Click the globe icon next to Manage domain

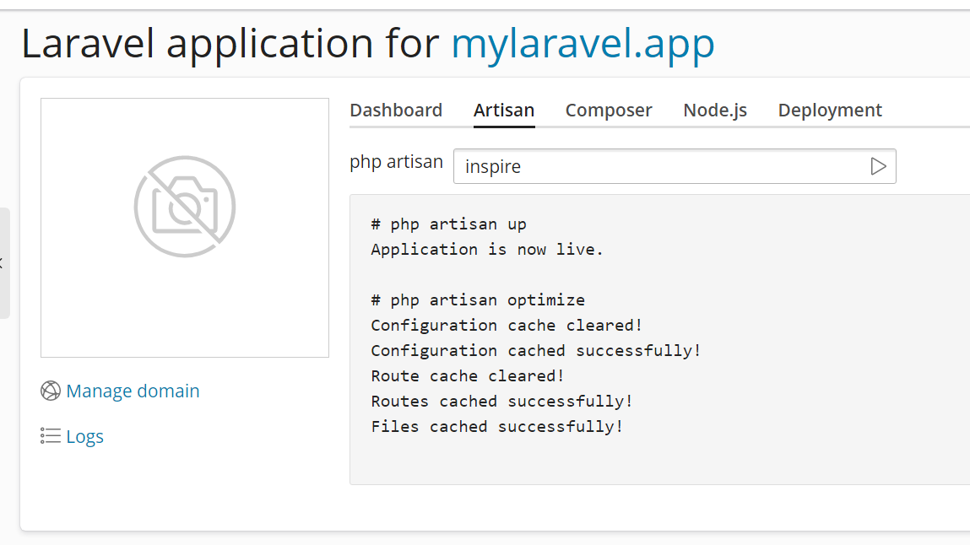point(50,391)
